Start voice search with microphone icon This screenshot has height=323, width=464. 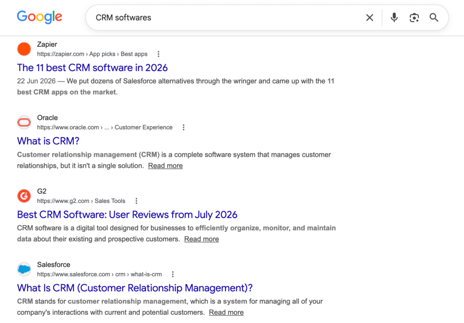[394, 18]
